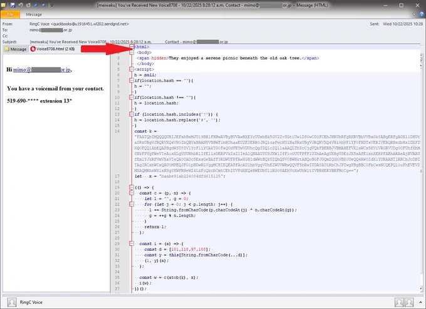Screen dimensions: 426x309
Task: Click the Undo arrow in quick access toolbar
Action: tap(21, 5)
